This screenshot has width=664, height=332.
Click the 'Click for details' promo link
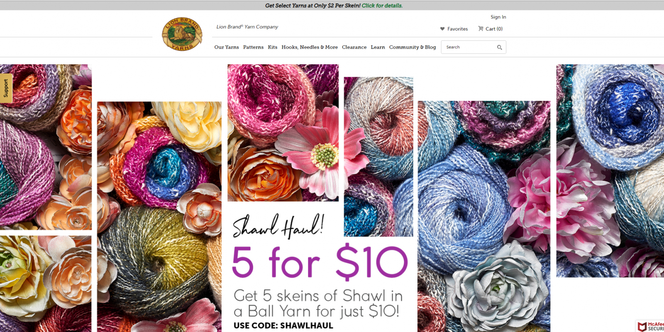coord(382,5)
